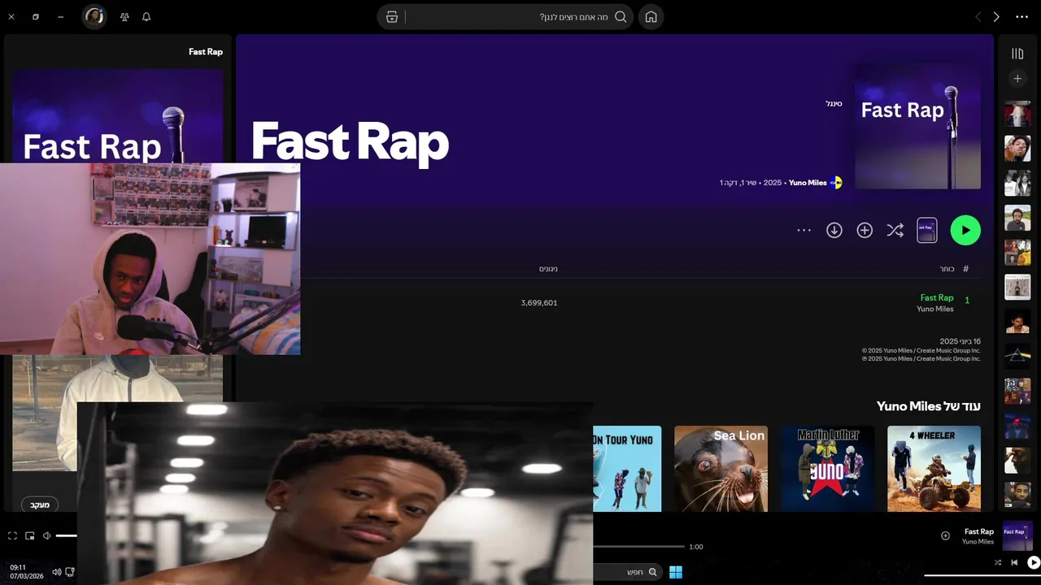This screenshot has height=585, width=1041.
Task: Open Pink Floyd prism album in sidebar
Action: [1017, 355]
